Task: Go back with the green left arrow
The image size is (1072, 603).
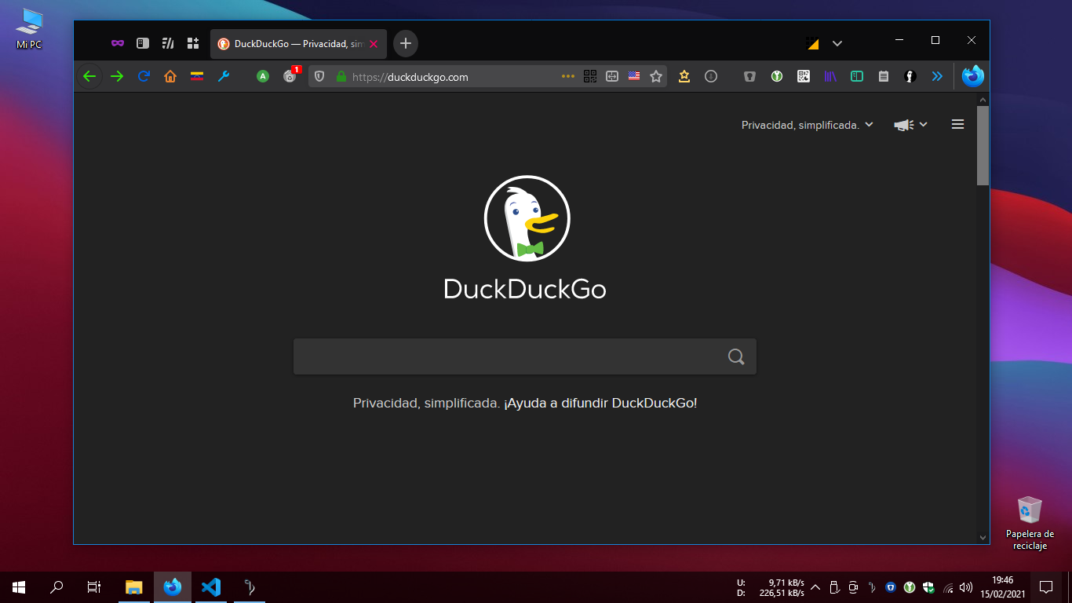Action: pos(89,76)
